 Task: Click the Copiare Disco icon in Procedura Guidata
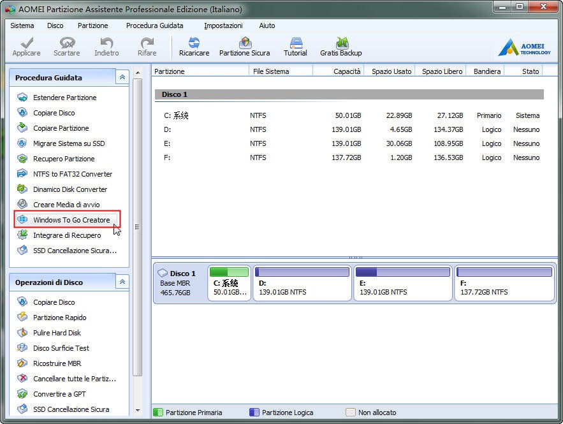(22, 112)
